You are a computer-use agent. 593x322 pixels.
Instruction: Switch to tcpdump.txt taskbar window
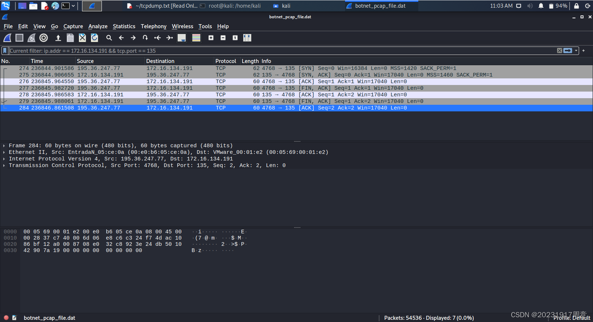coord(162,6)
